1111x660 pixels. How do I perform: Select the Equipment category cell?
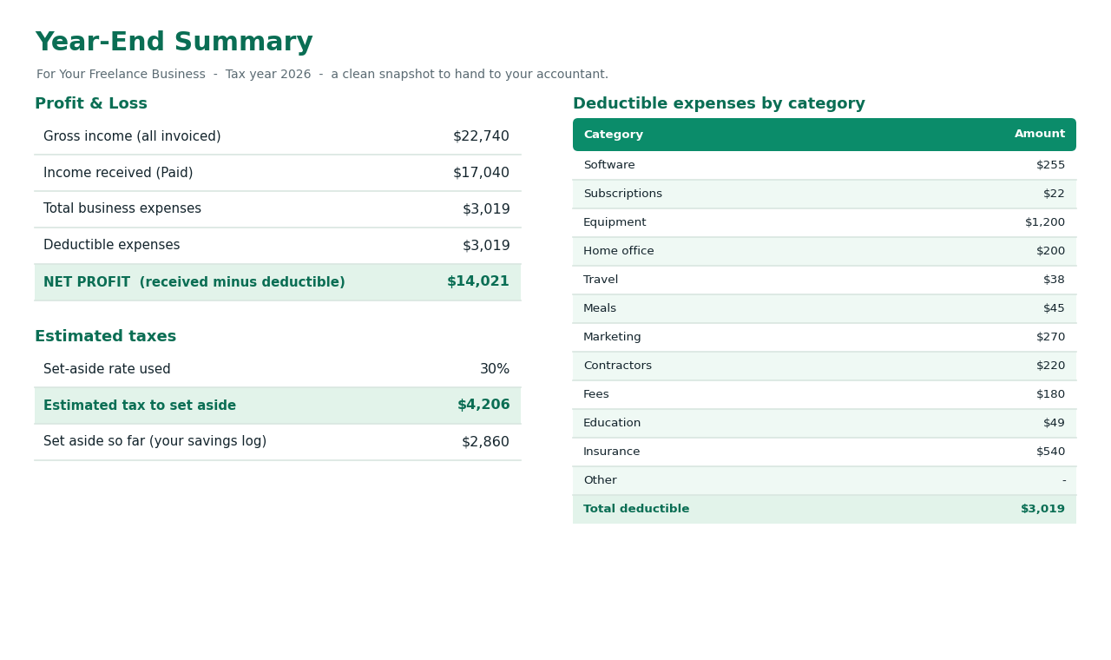click(x=615, y=222)
